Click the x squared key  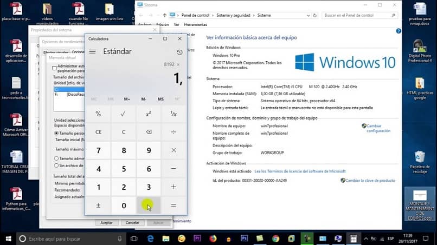tap(148, 114)
